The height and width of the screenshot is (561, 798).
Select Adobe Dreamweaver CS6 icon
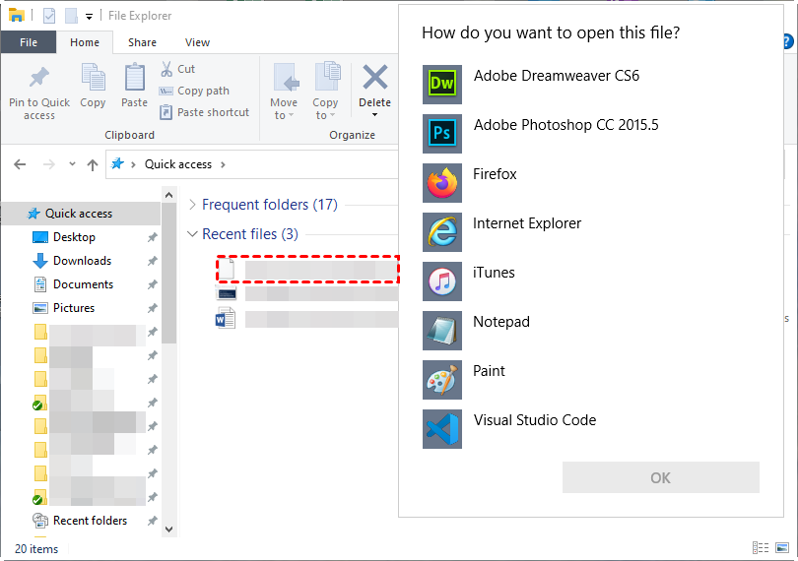[x=441, y=84]
